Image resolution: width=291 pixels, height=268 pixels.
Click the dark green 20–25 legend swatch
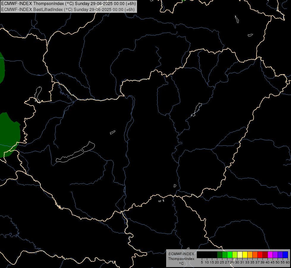tap(220, 255)
